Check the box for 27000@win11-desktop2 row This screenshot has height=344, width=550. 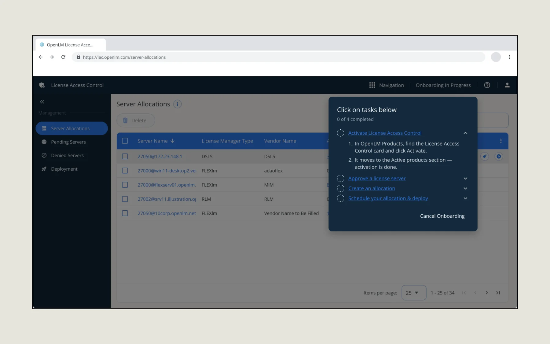(125, 171)
